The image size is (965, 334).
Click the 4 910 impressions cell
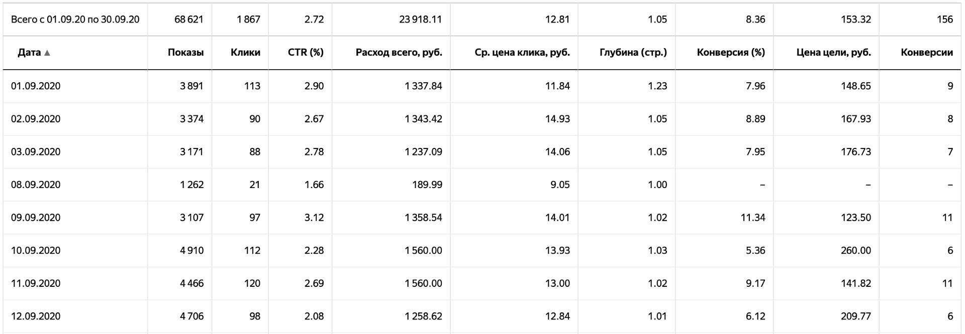pos(192,250)
